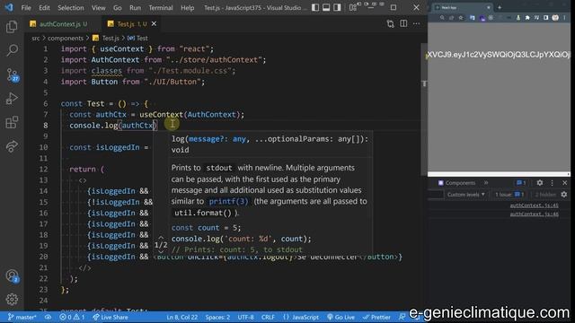
Task: Toggle the primary side bar layout icon
Action: pos(315,7)
